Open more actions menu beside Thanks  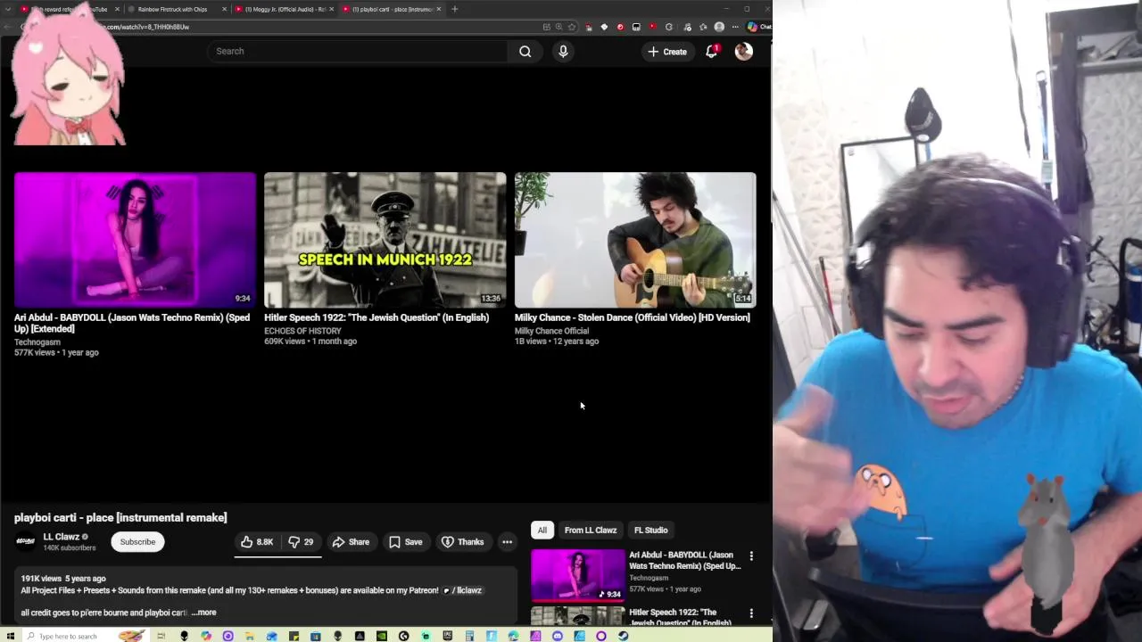tap(507, 542)
